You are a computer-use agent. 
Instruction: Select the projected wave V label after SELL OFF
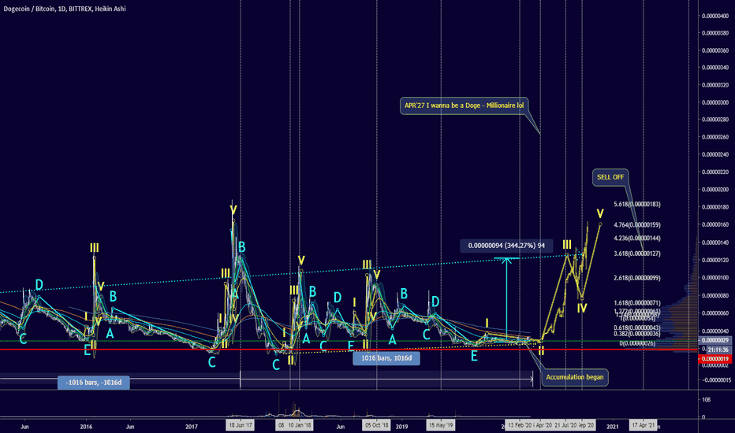pos(600,214)
